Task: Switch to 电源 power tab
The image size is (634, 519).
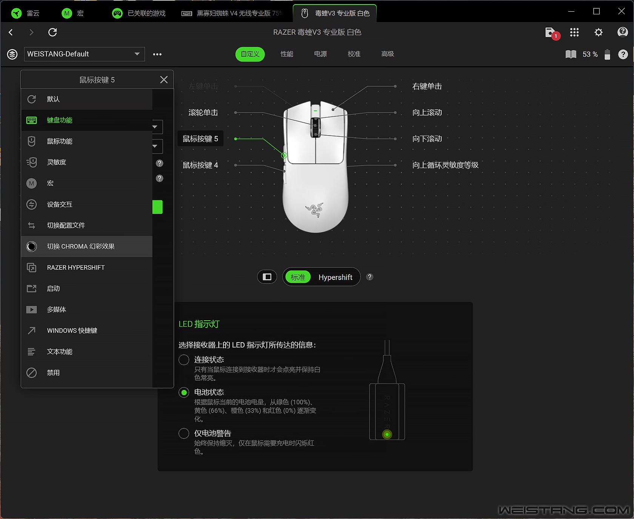Action: (x=320, y=54)
